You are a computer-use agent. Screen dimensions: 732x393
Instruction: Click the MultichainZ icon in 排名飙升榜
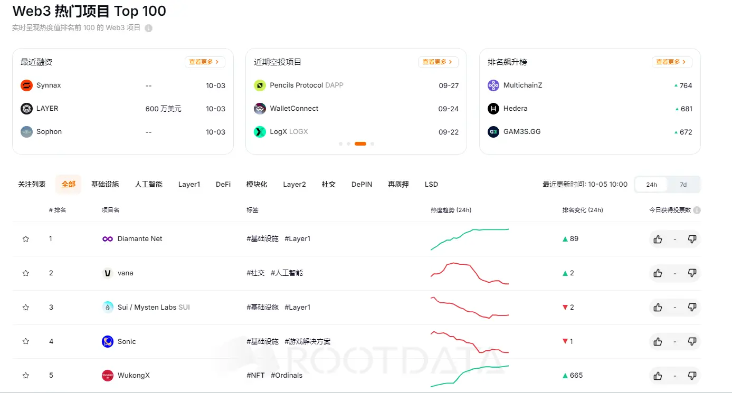[x=493, y=85]
